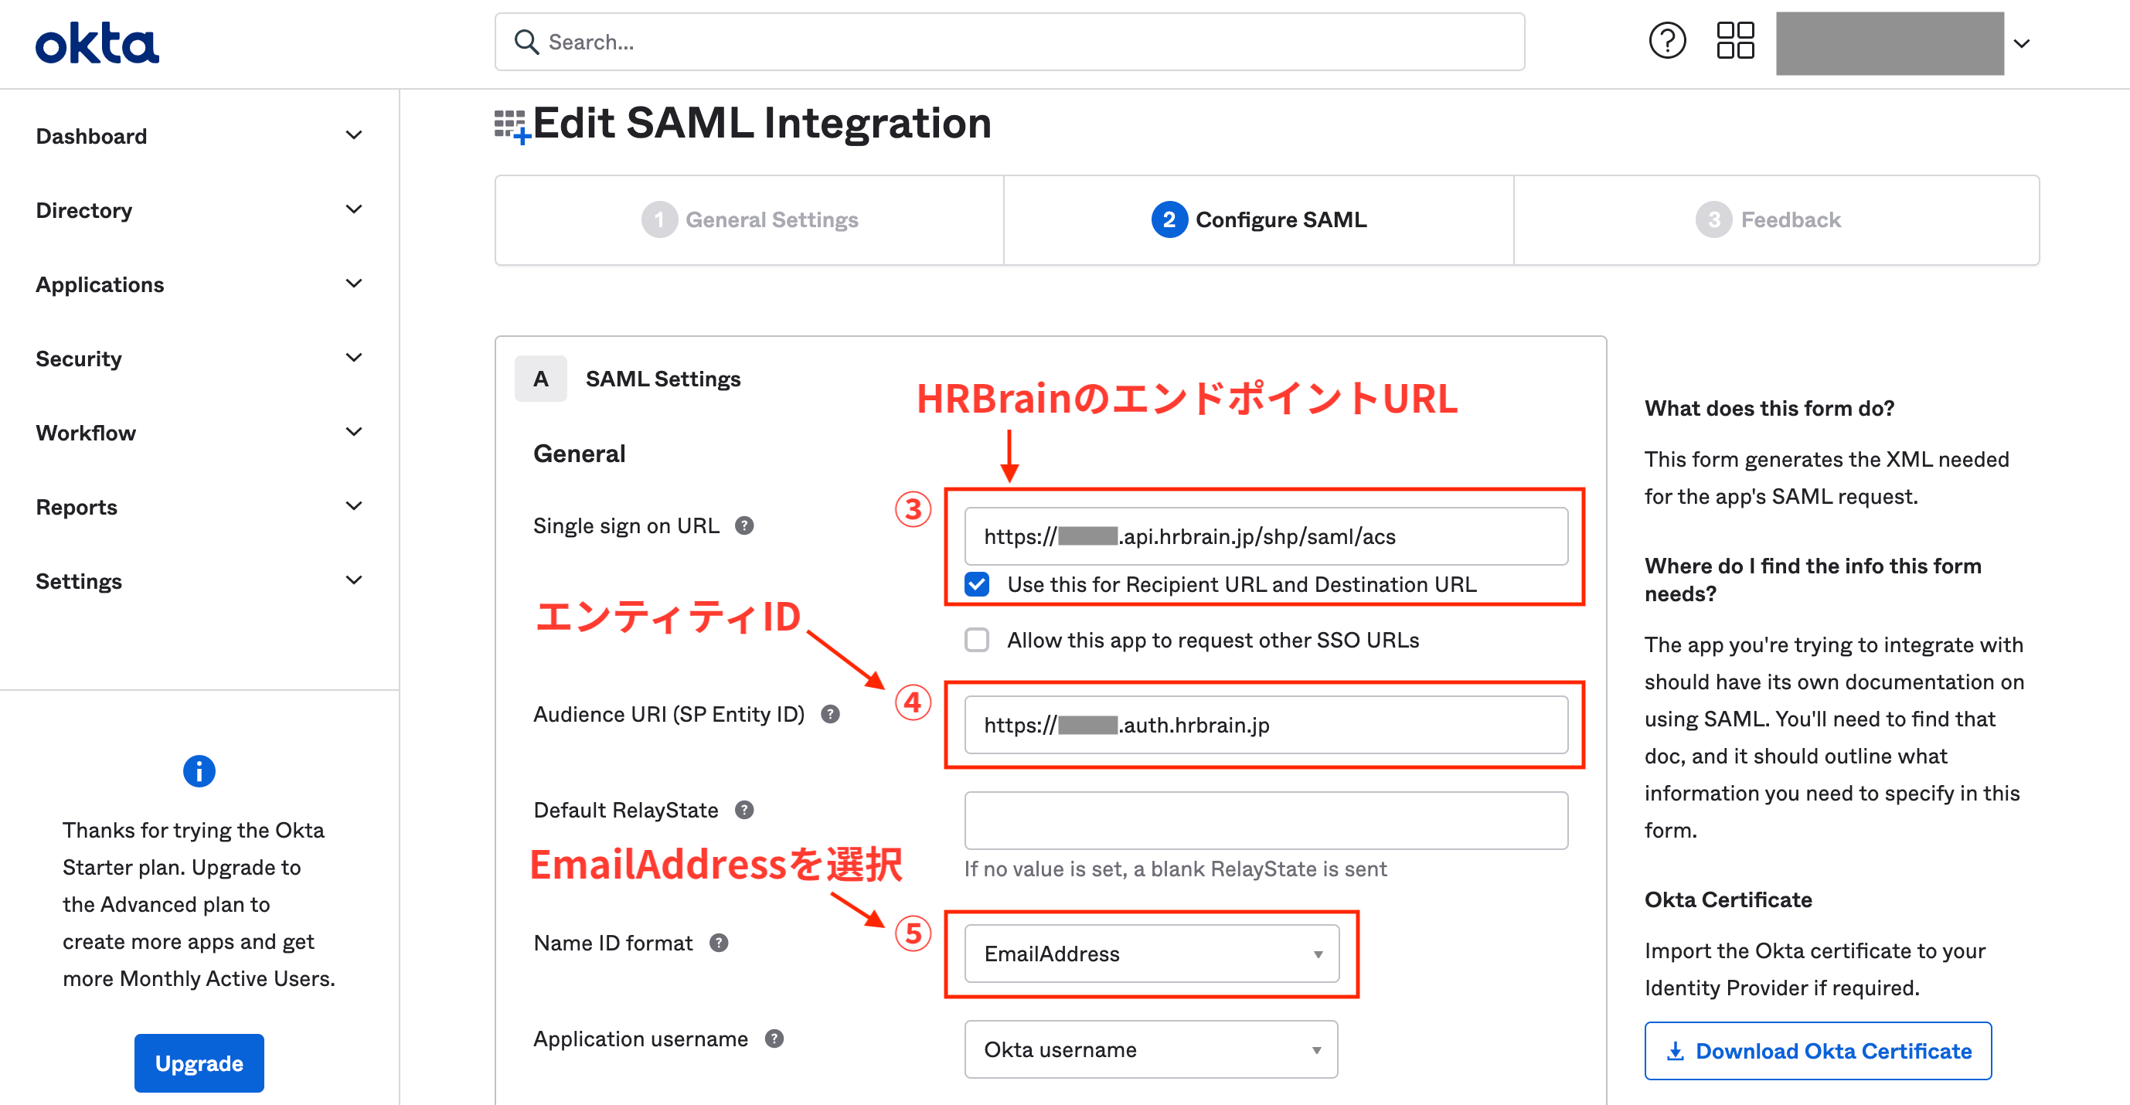
Task: Select Settings in the sidebar
Action: click(79, 581)
